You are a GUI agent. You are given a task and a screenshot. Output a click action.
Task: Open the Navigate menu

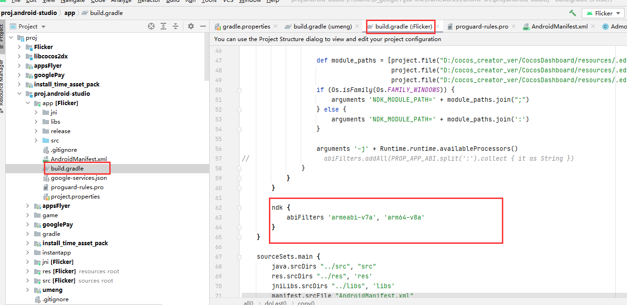click(x=72, y=1)
